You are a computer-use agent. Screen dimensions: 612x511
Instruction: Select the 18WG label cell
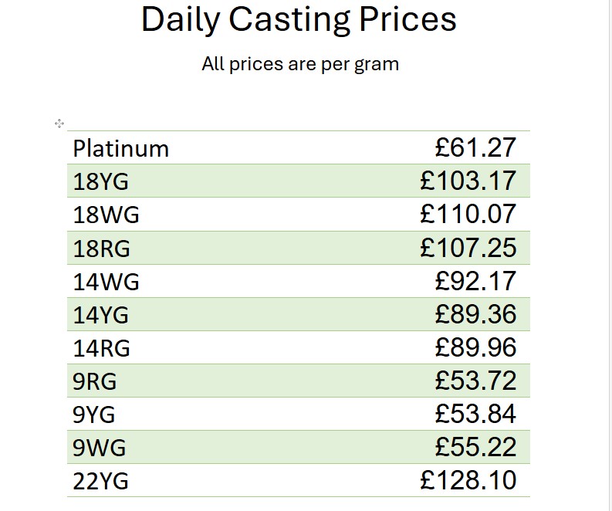[107, 215]
